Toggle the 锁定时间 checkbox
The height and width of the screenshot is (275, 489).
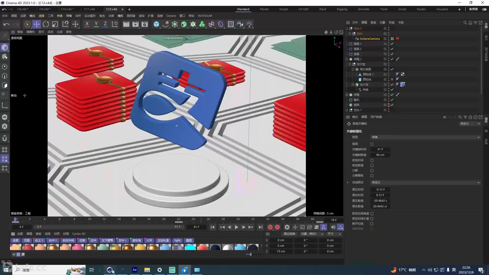372,160
